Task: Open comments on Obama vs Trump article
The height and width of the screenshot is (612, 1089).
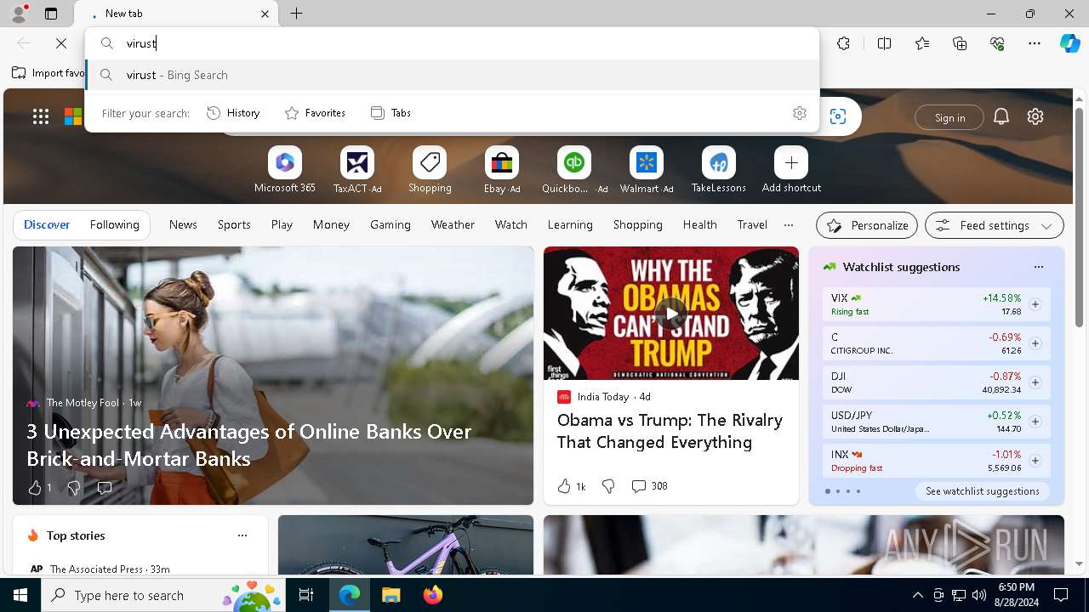Action: 649,486
